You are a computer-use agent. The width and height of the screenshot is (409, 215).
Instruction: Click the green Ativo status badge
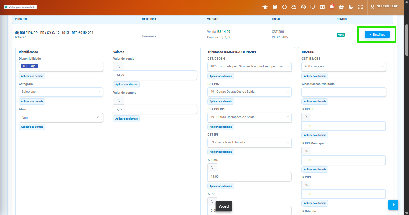[340, 35]
